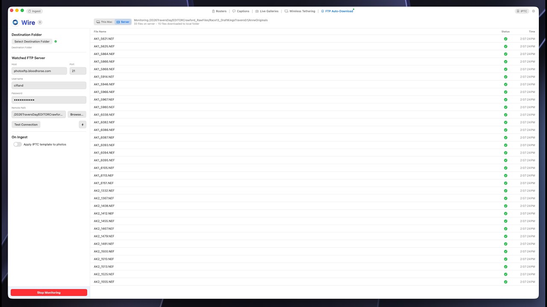Viewport: 547px width, 307px height.
Task: Click the green dot beside Select Destination Folder
Action: pos(56,41)
